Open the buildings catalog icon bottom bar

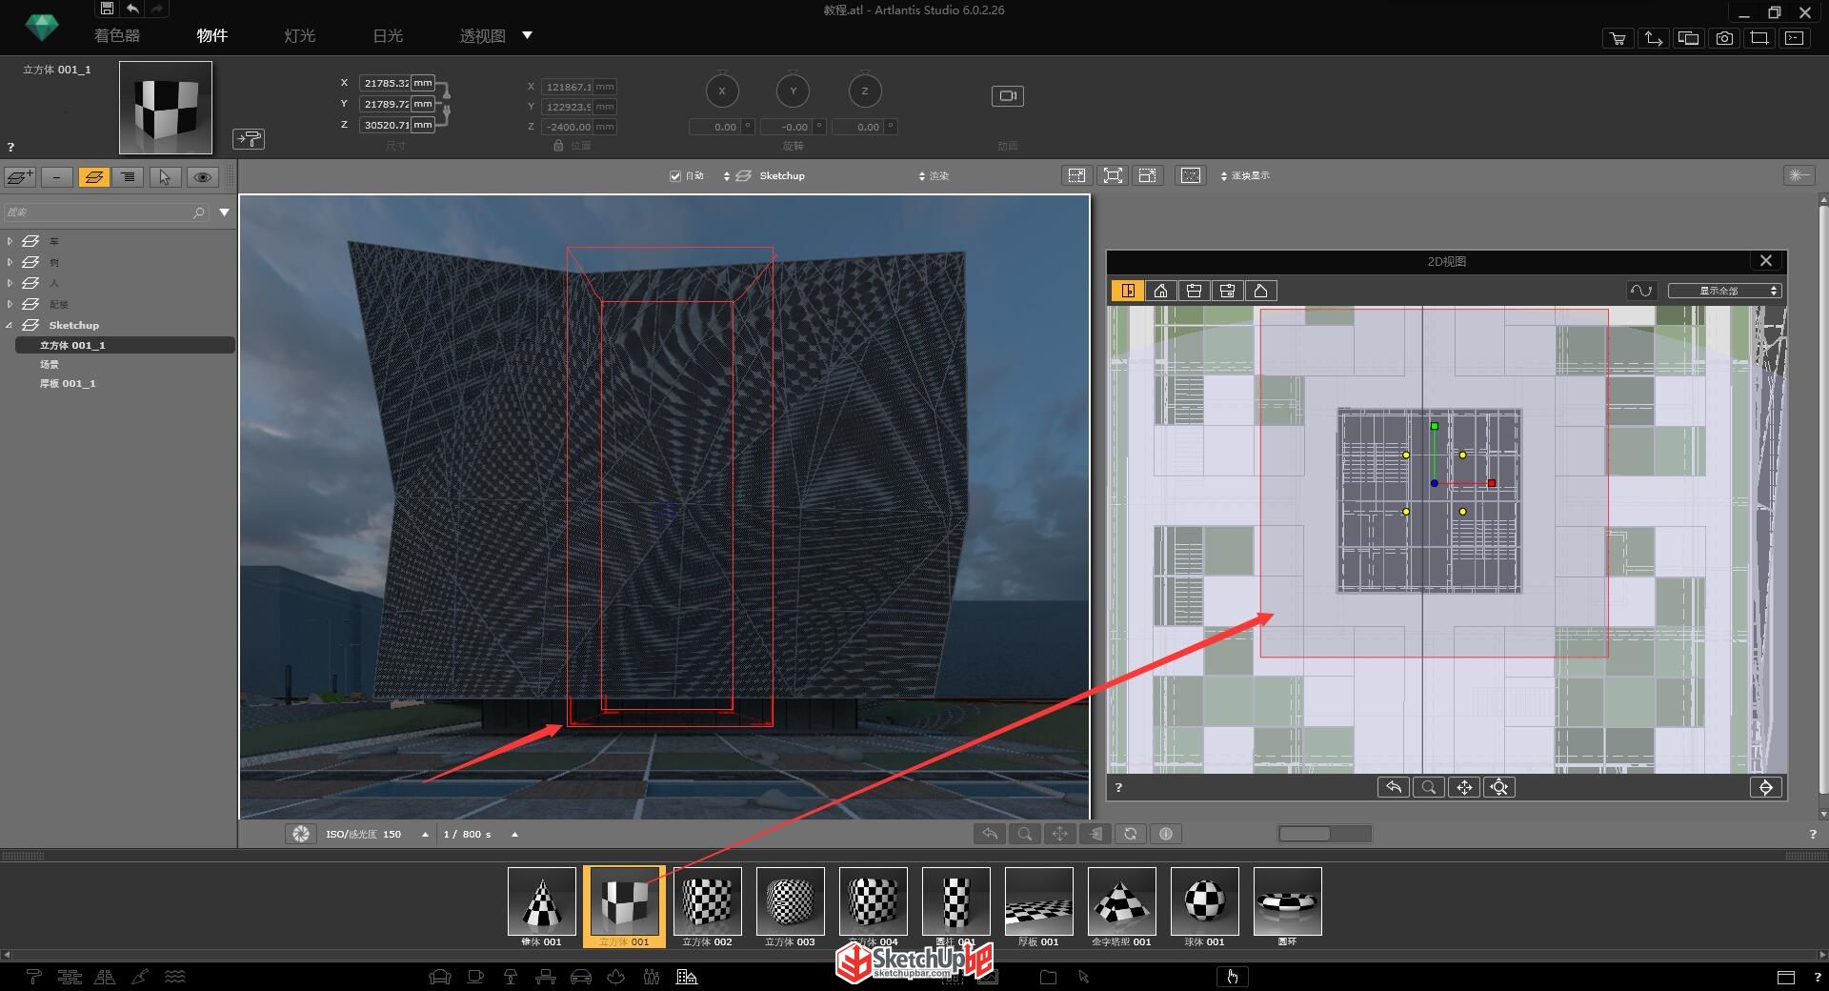tap(687, 977)
